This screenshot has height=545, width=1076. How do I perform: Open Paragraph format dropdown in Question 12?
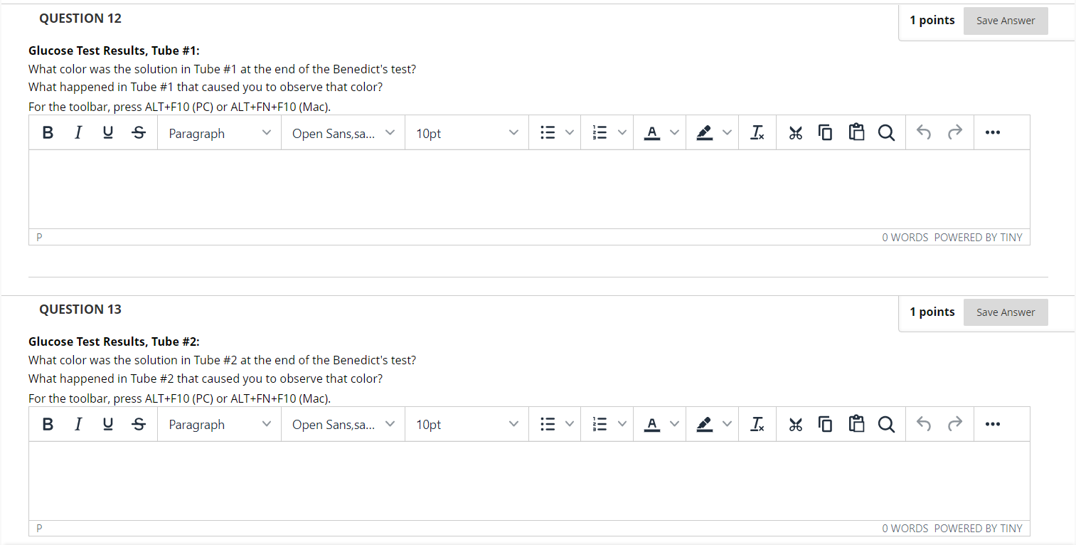220,133
